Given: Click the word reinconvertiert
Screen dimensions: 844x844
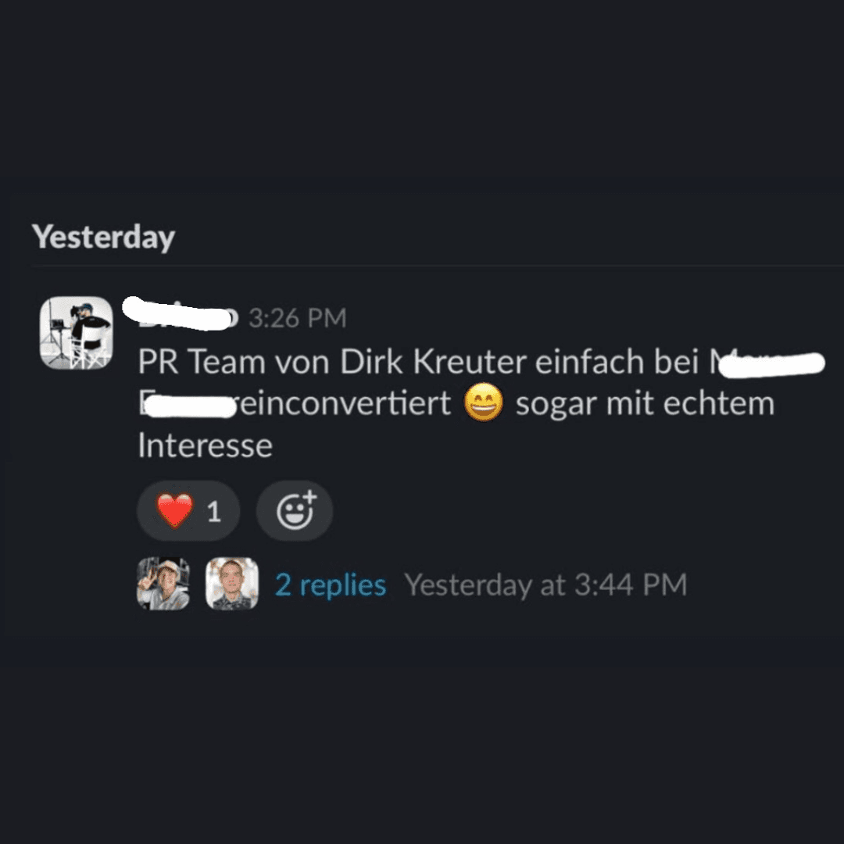Looking at the screenshot, I should (x=345, y=403).
